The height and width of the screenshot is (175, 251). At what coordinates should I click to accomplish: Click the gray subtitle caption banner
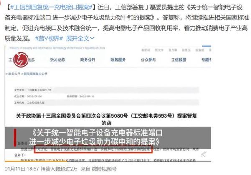point(108,138)
